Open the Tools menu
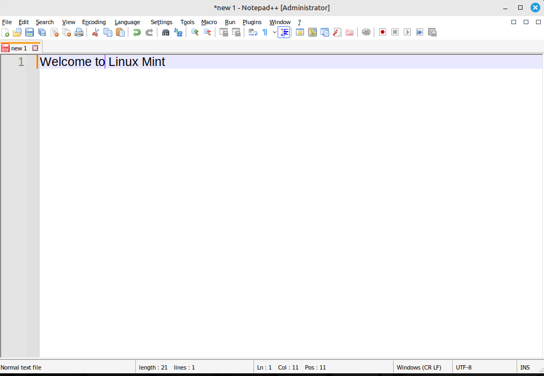Image resolution: width=544 pixels, height=376 pixels. [187, 22]
